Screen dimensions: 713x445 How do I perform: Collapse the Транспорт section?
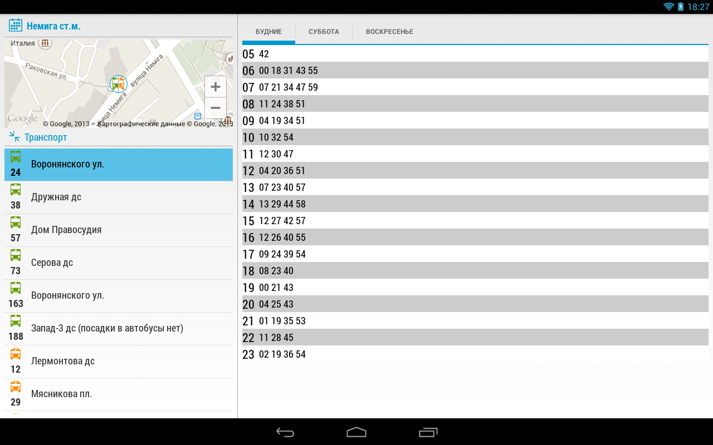(14, 137)
